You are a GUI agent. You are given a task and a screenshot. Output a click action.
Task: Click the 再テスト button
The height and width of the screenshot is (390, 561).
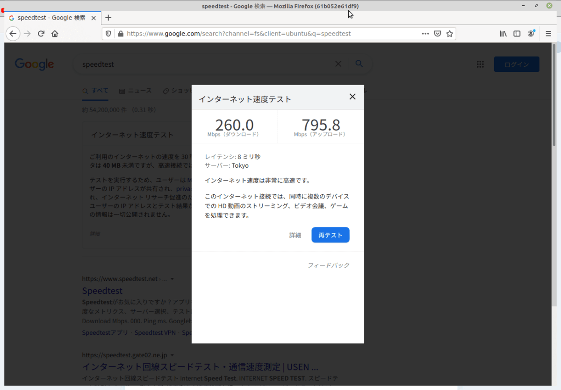click(331, 235)
